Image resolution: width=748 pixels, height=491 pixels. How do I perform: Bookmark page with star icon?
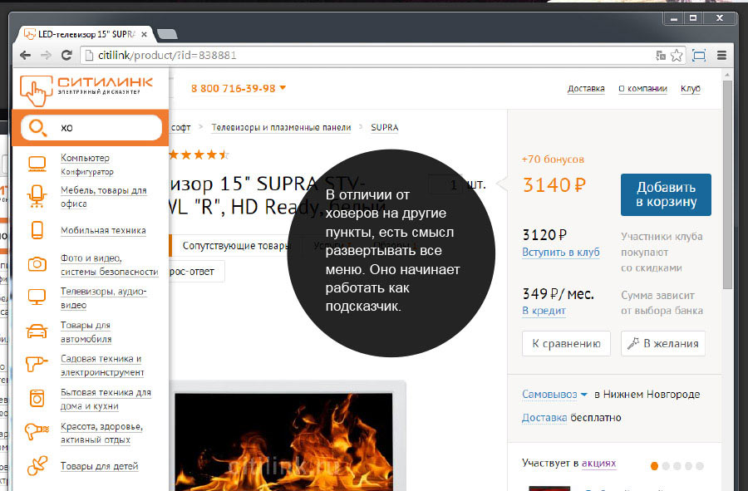[677, 56]
